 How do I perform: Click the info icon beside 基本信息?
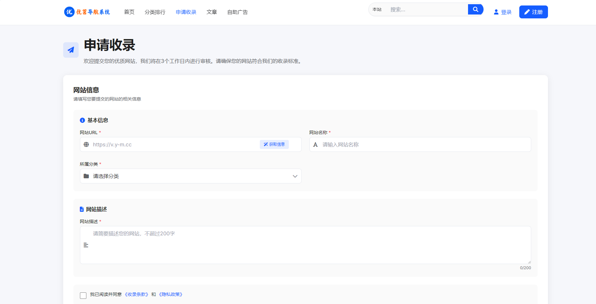pyautogui.click(x=83, y=120)
